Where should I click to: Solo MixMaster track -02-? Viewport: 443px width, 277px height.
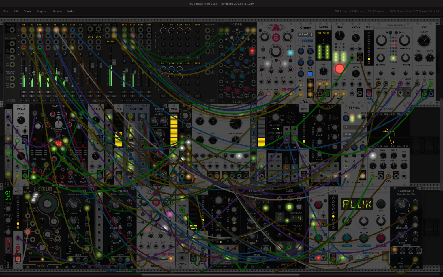click(32, 96)
